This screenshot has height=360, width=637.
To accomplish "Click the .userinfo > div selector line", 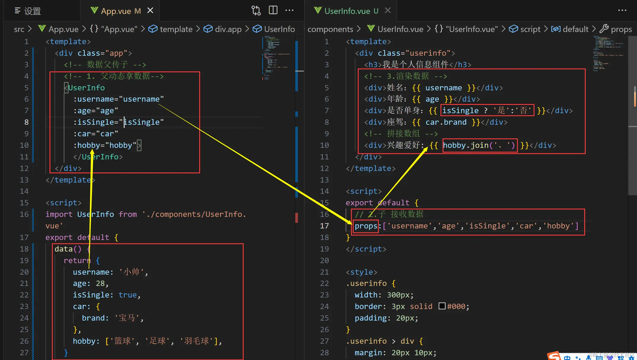I will pos(384,341).
